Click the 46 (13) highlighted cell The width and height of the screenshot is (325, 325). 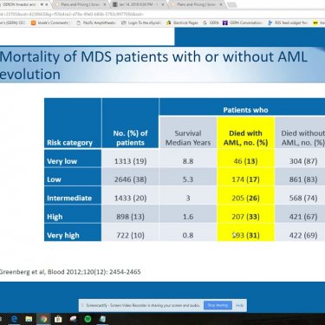[x=245, y=159]
